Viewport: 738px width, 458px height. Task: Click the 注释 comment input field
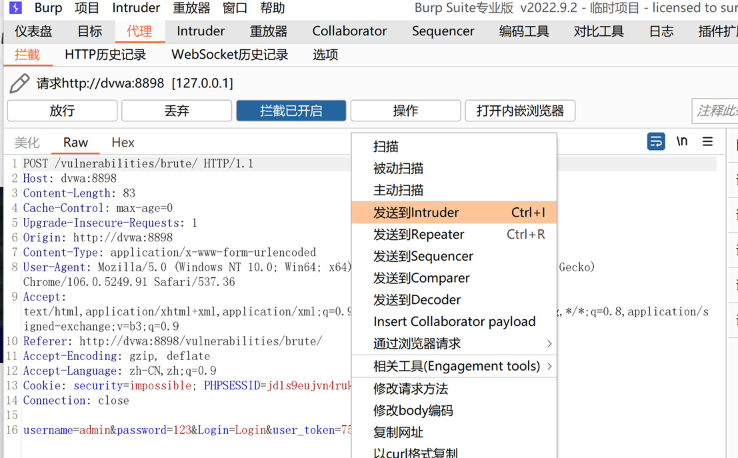pos(715,111)
